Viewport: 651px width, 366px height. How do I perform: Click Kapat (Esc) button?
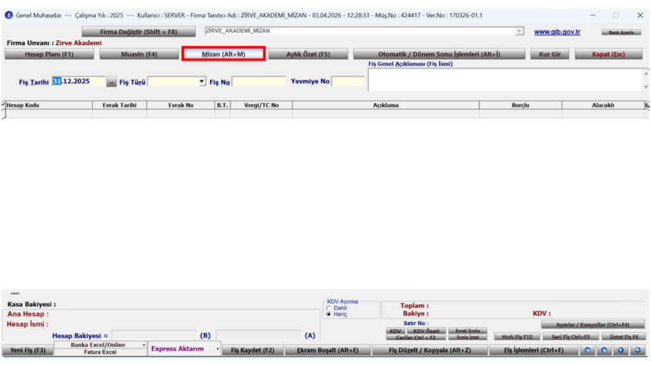point(608,55)
